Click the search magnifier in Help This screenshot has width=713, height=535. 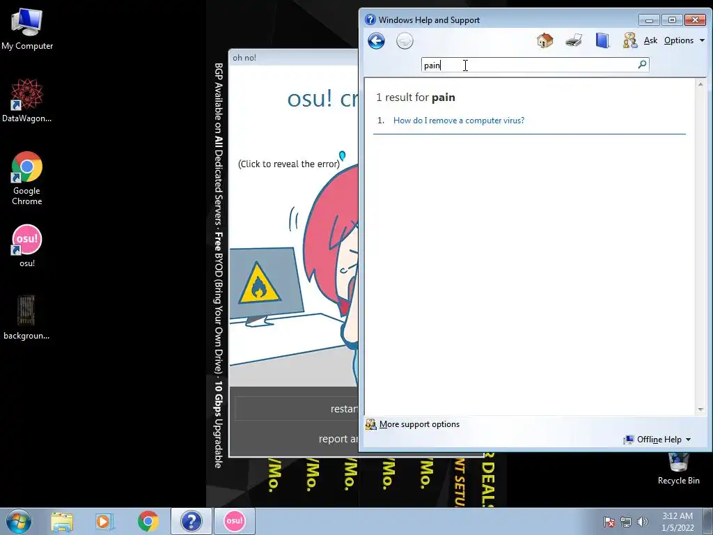[x=642, y=65]
